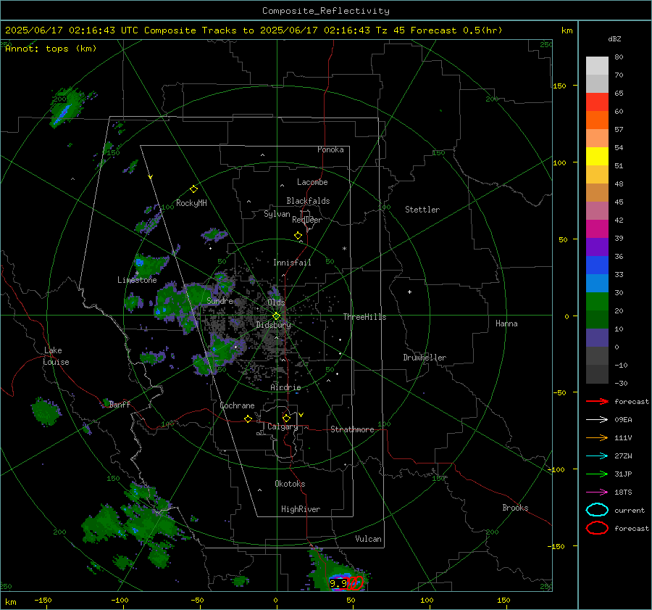Click the ThreeHills town label
652x610 pixels.
click(364, 317)
